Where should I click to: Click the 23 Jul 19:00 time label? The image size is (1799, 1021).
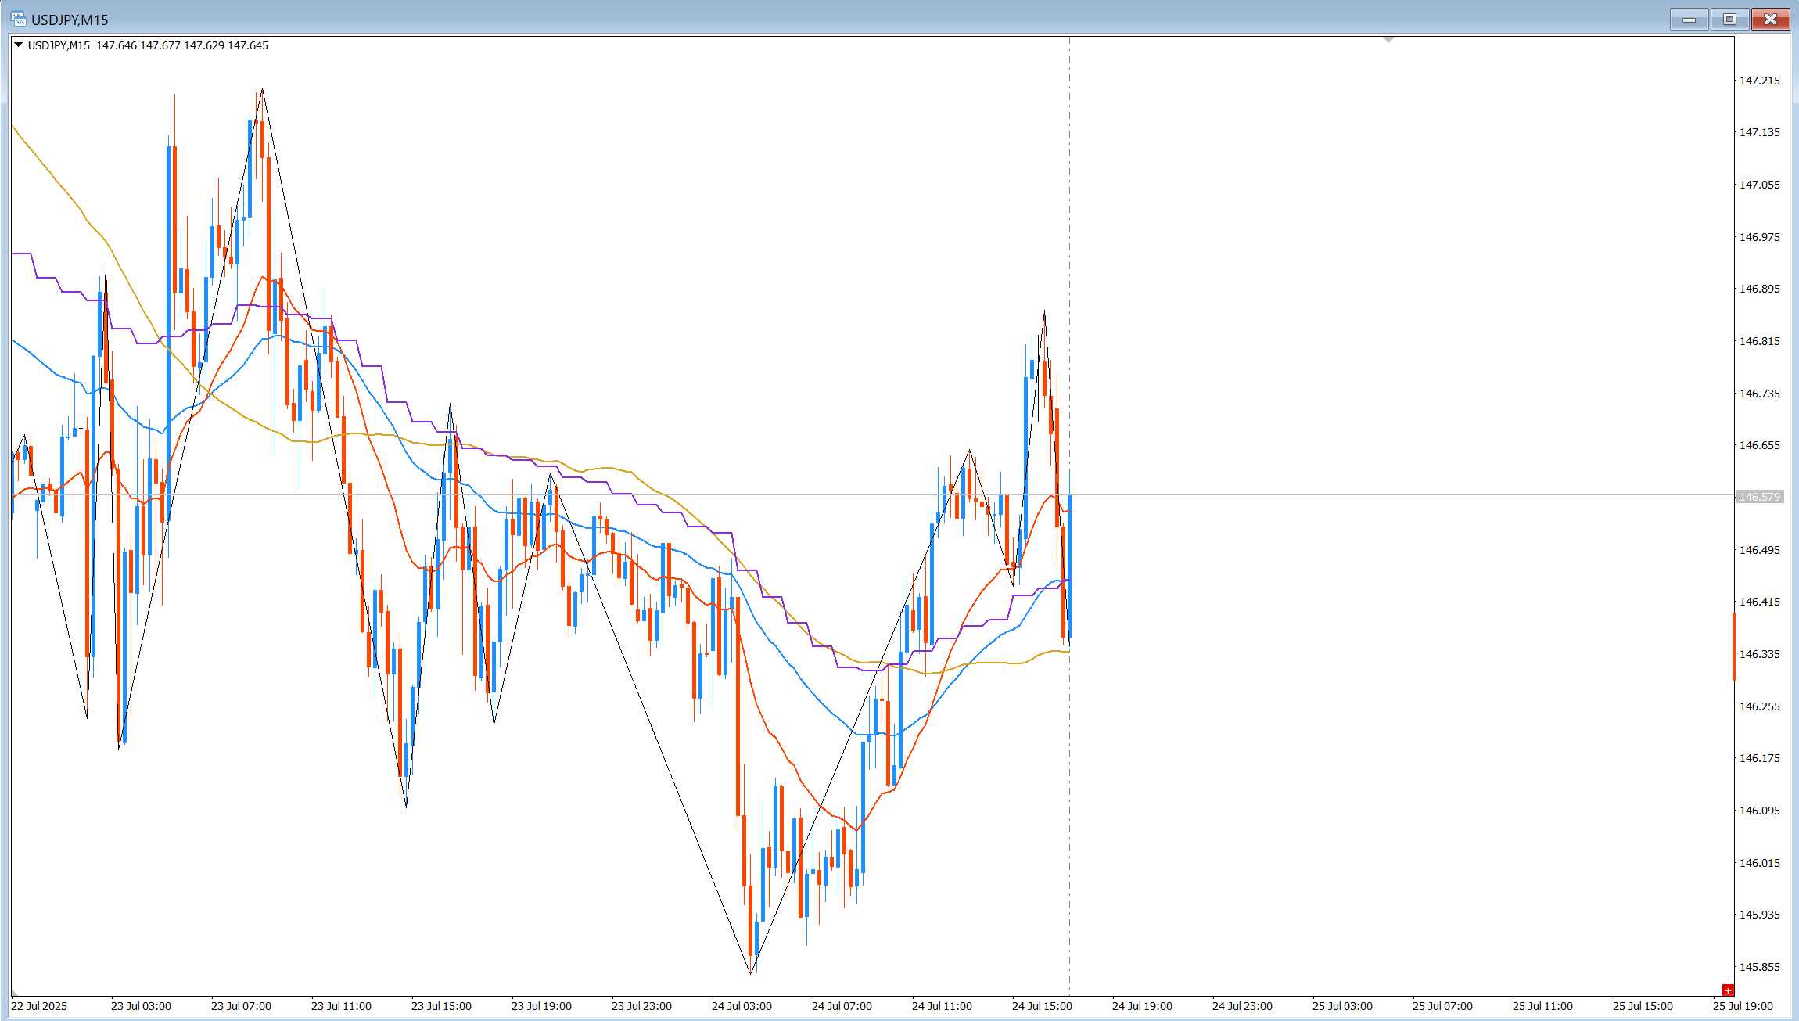click(541, 1006)
